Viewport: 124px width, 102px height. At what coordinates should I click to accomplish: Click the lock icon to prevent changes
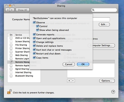[9, 92]
